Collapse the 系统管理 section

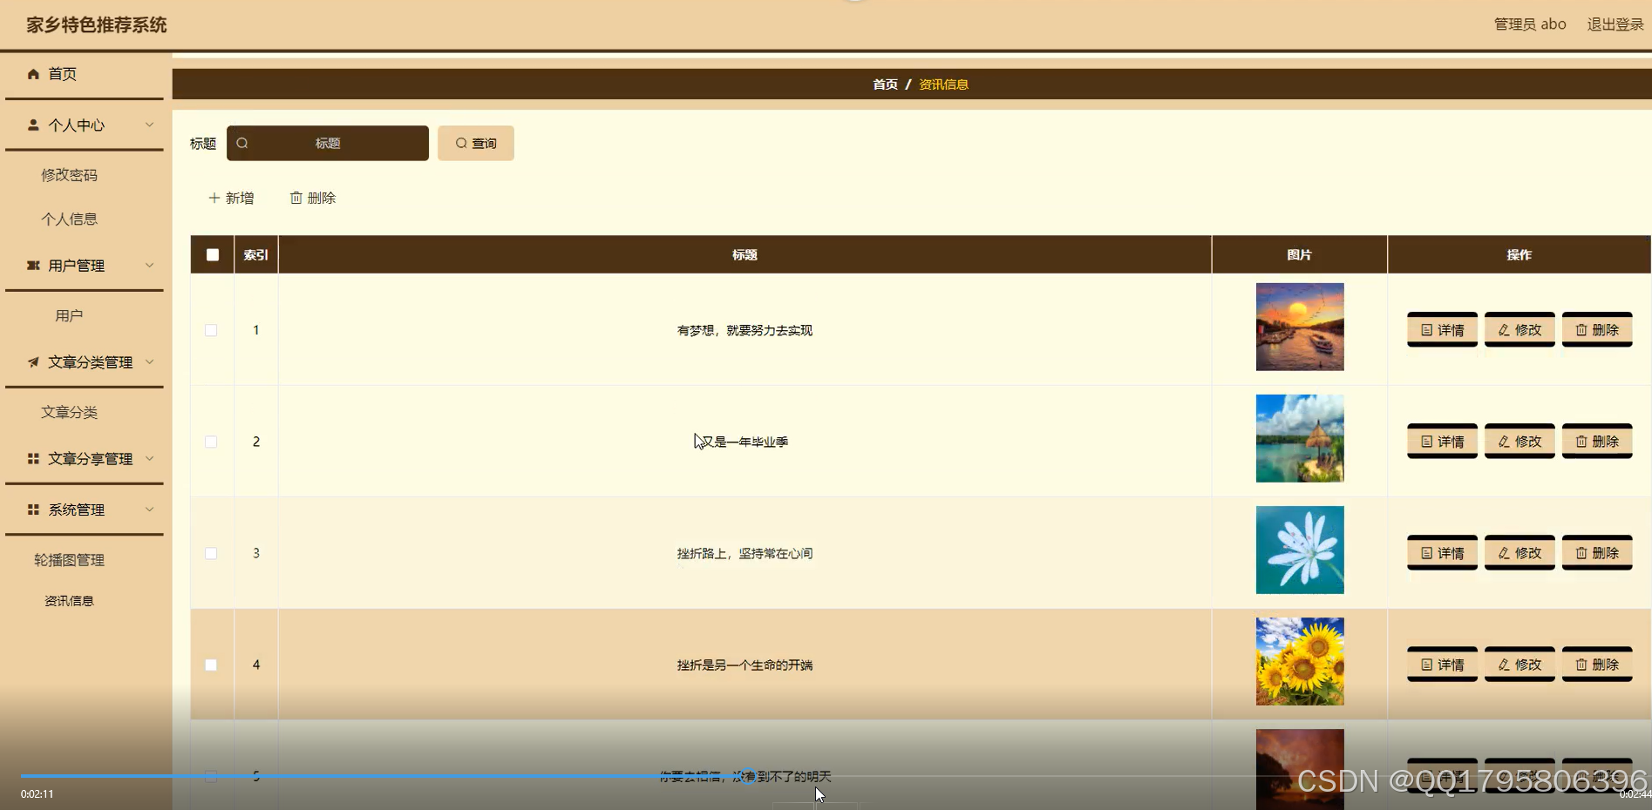coord(149,510)
